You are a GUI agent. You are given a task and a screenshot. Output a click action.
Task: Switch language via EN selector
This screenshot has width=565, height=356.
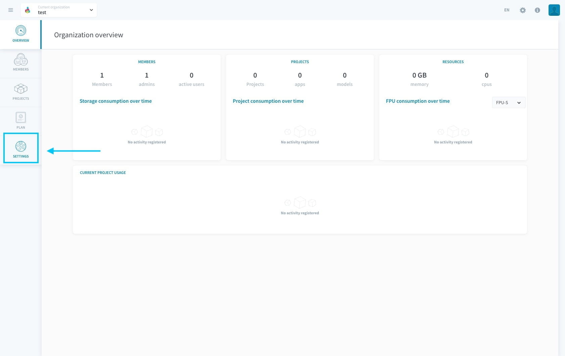pos(507,10)
